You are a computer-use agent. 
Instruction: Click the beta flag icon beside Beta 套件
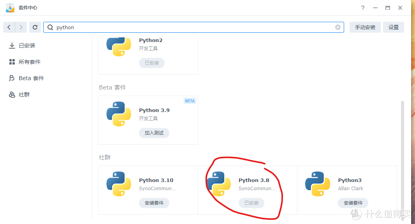[12, 78]
